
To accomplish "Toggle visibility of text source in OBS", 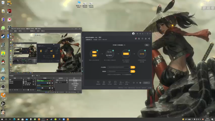I will pyautogui.click(x=33, y=80).
